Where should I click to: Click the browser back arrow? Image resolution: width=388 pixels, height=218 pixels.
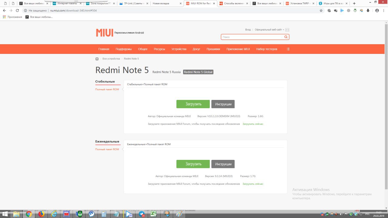[4, 10]
